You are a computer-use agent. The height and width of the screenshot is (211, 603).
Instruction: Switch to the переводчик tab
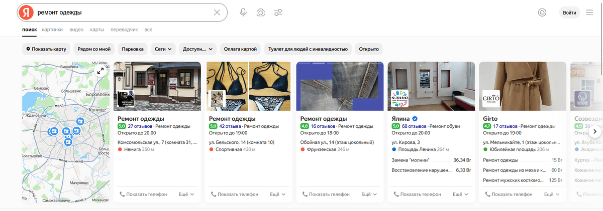tap(124, 30)
